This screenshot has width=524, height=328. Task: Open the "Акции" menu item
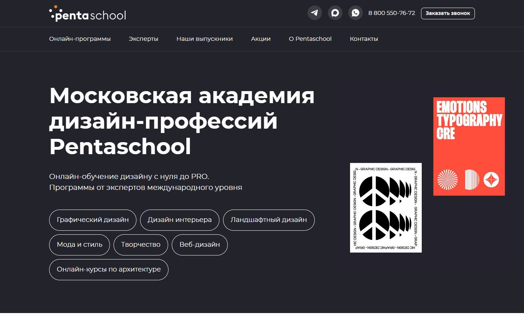click(261, 39)
